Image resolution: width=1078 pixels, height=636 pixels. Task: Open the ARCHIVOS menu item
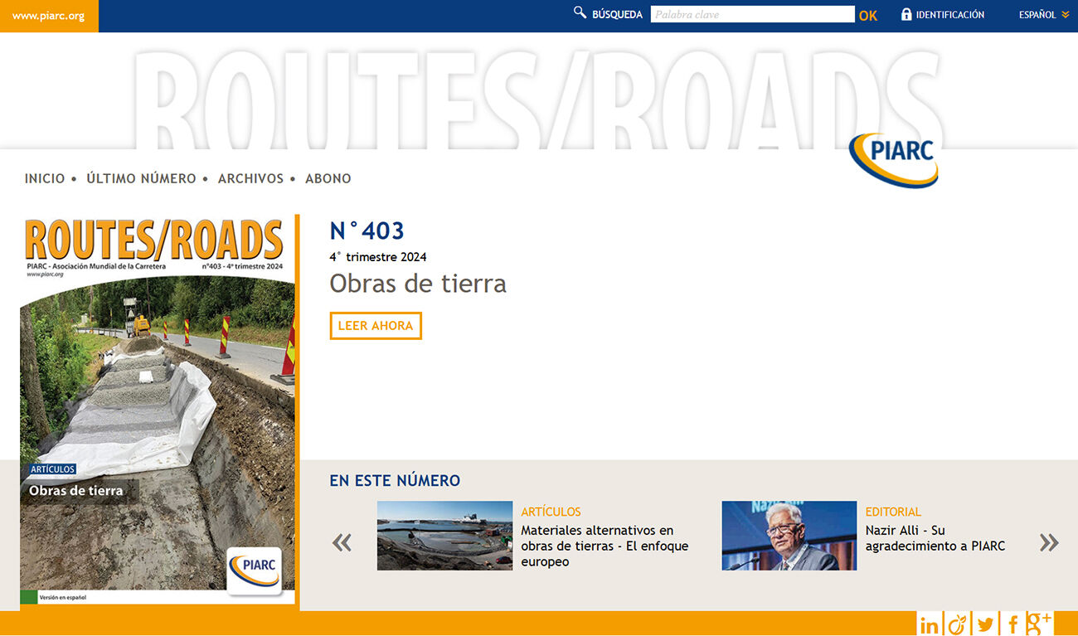point(250,178)
